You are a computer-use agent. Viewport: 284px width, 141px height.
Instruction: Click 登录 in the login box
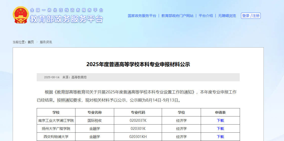point(246,16)
